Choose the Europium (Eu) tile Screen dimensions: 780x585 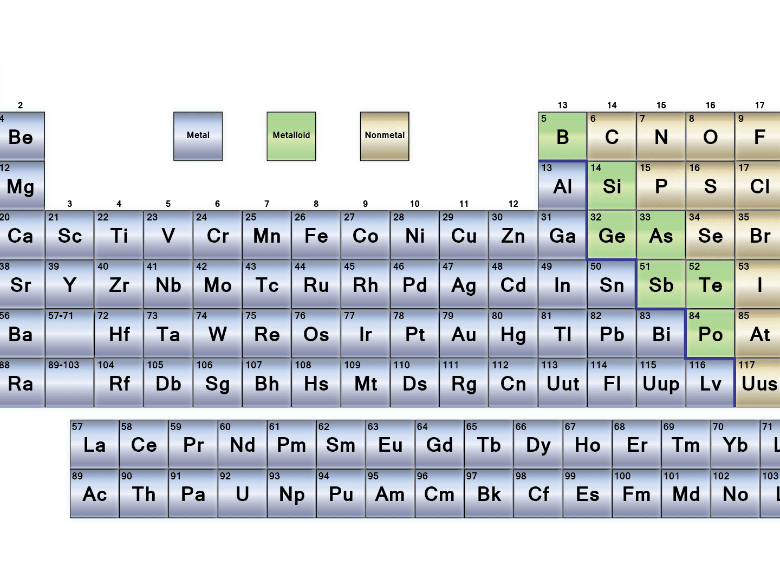(x=390, y=444)
